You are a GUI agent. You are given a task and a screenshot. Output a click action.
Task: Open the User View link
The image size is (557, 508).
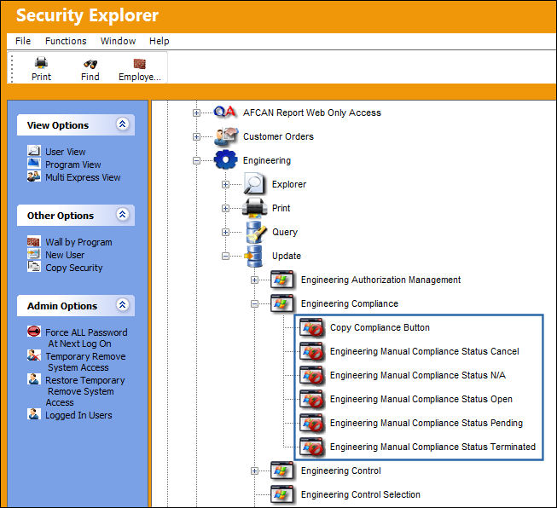(x=66, y=152)
